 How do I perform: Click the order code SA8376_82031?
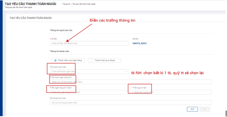click(139, 43)
